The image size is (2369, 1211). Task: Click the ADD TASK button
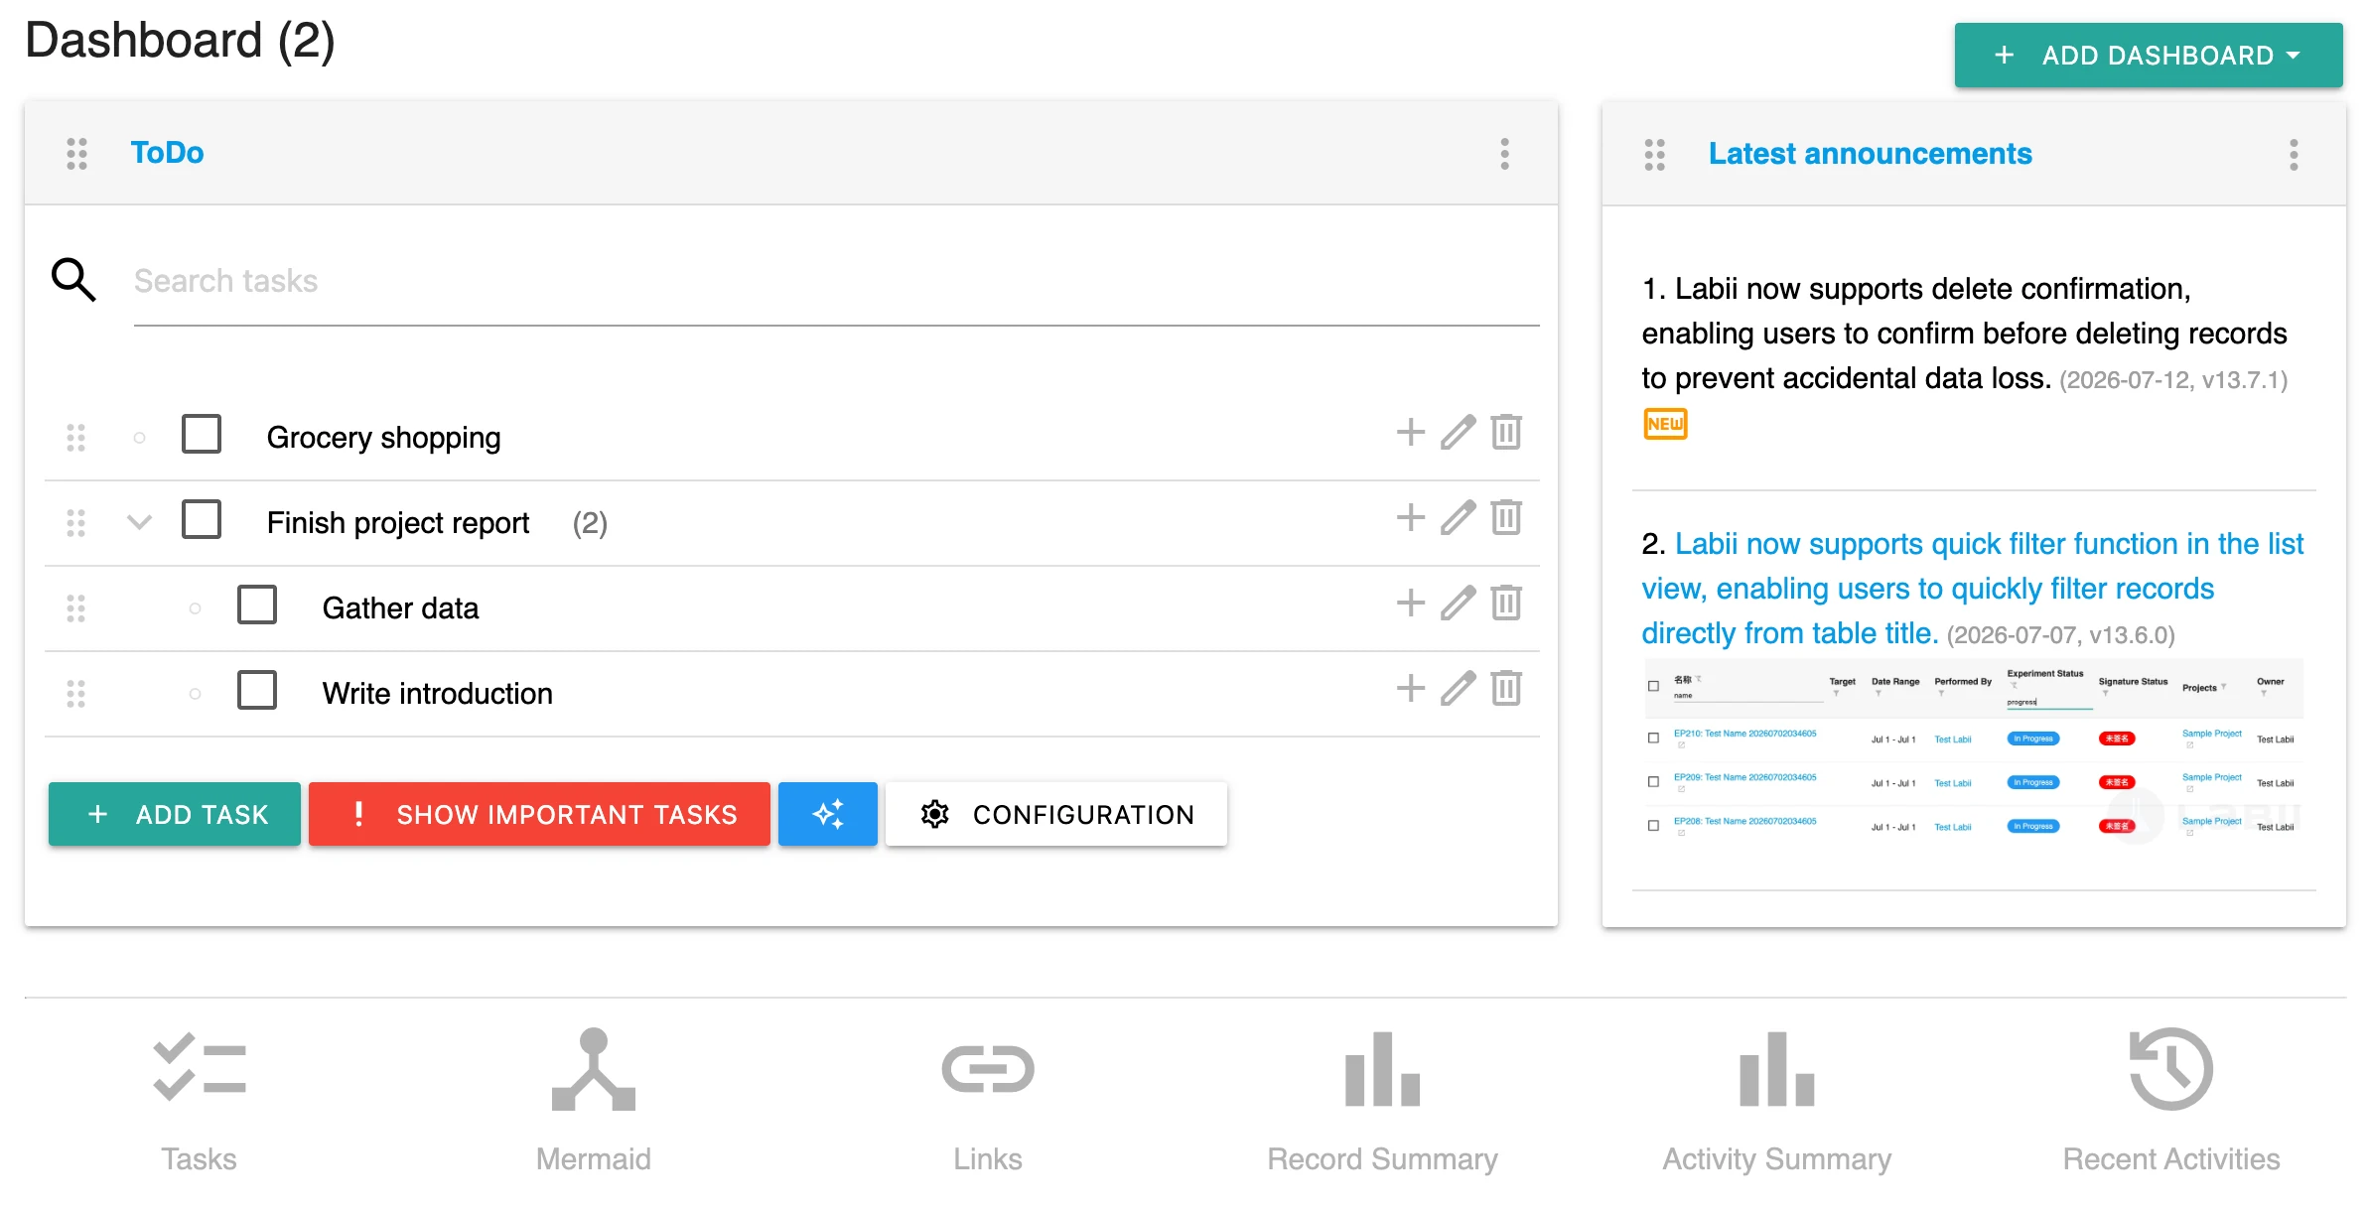[x=175, y=814]
